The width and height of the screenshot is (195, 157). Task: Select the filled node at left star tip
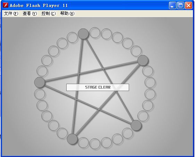[40, 82]
